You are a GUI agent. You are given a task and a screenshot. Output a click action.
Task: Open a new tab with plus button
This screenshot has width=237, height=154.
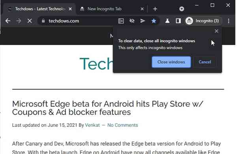pos(155,9)
